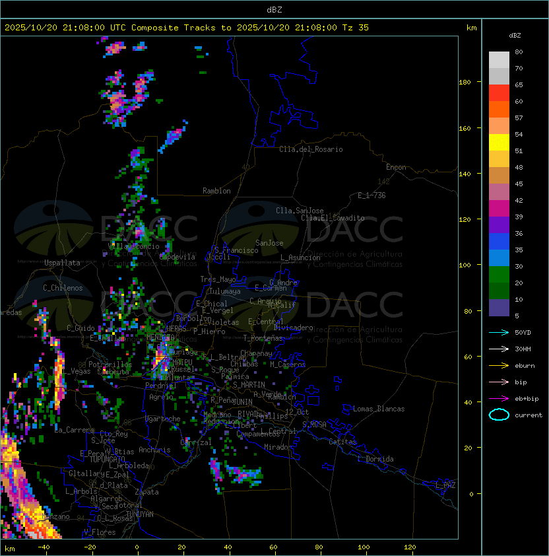Click the 50YD cyan arrow legend icon

coord(499,332)
